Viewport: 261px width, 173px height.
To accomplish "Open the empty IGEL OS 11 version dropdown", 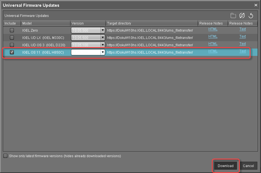I will [103, 52].
